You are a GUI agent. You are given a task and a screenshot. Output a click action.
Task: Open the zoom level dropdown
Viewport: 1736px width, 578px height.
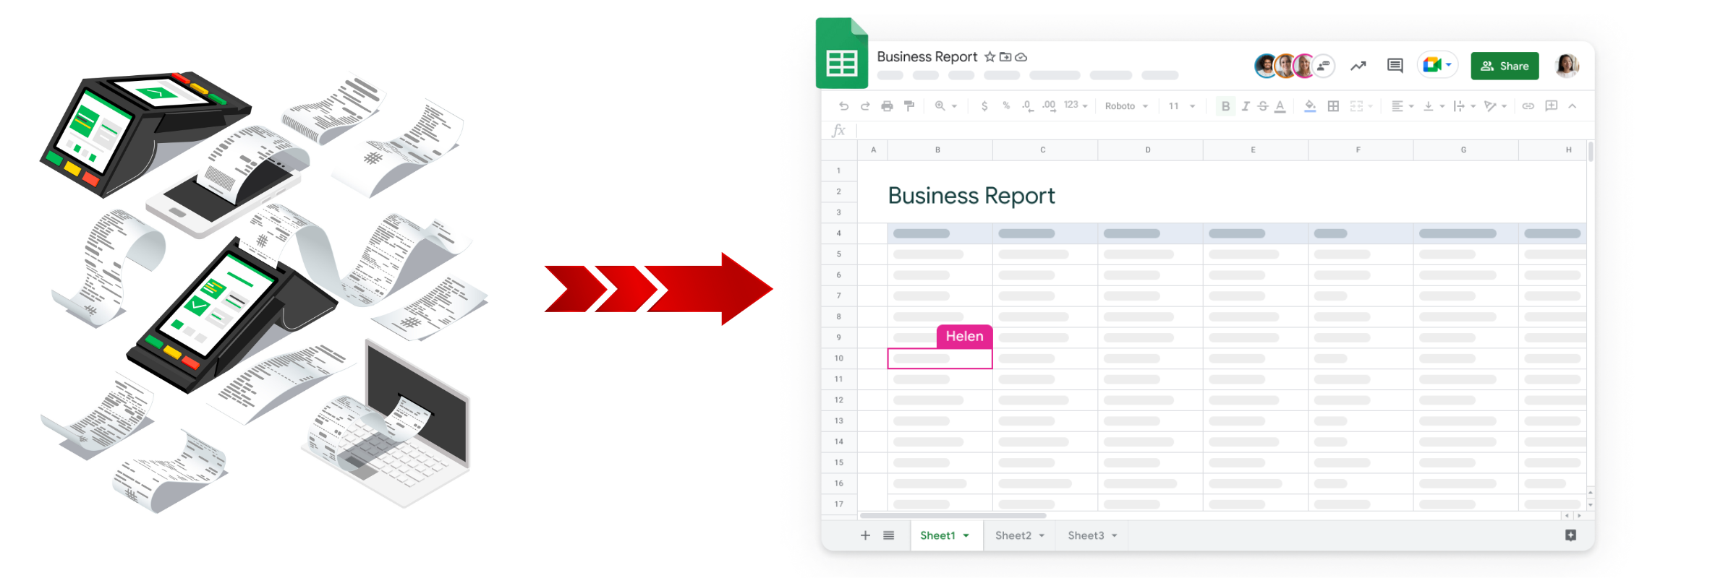tap(945, 106)
